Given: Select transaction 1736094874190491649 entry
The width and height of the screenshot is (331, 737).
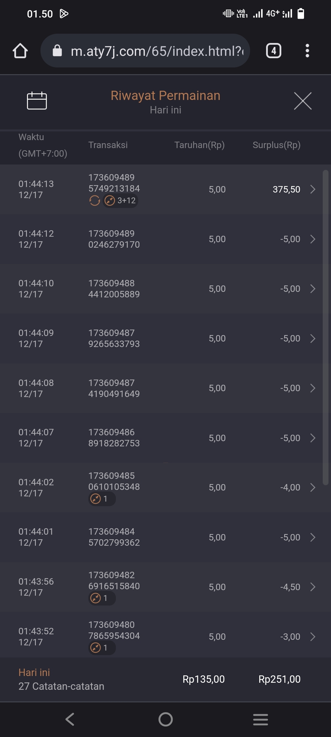Looking at the screenshot, I should click(x=114, y=388).
